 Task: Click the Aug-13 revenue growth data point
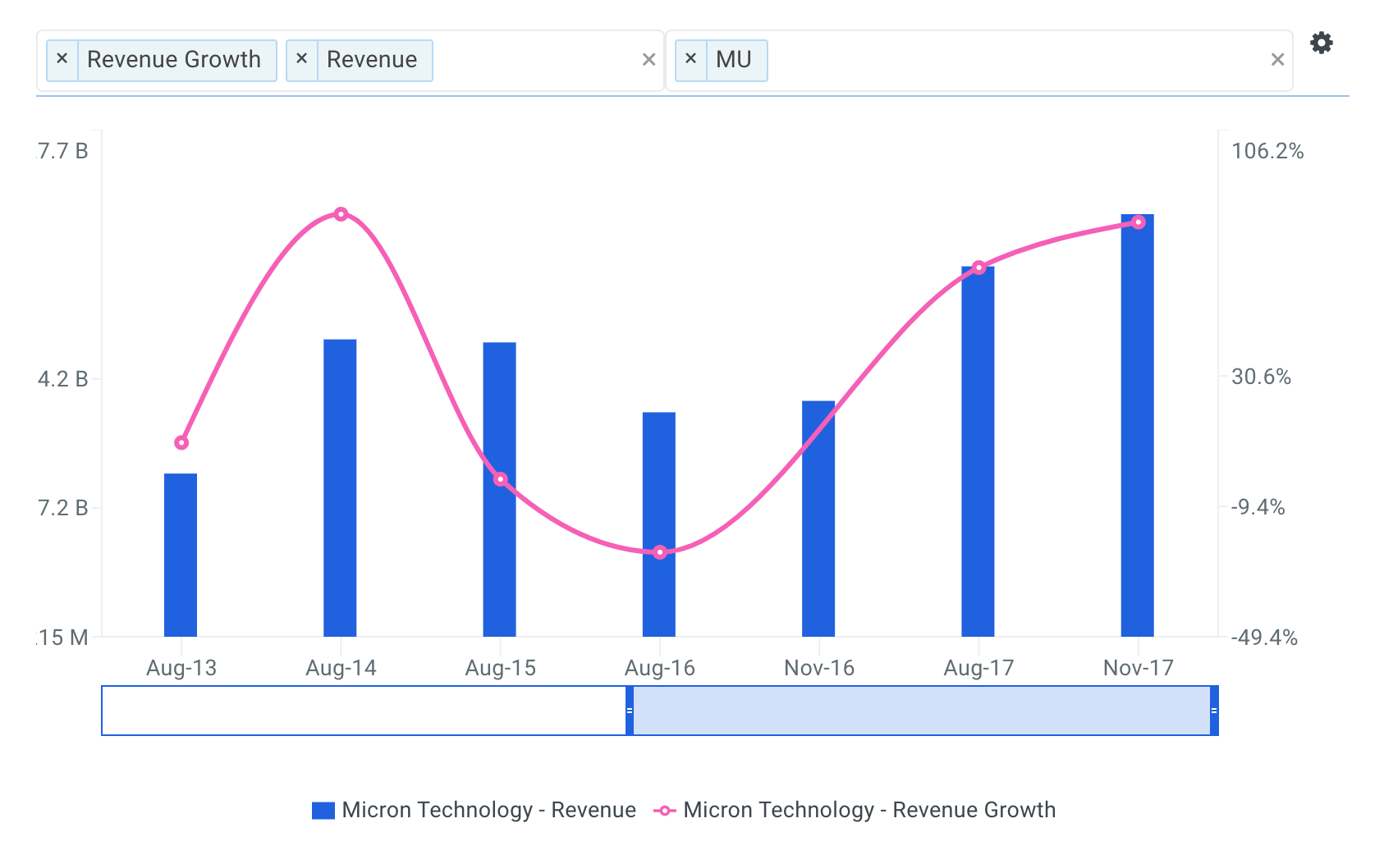[x=181, y=443]
